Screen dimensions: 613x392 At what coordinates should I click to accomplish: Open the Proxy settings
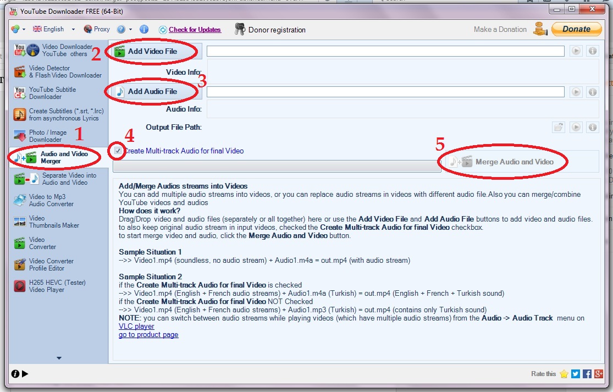pyautogui.click(x=97, y=29)
